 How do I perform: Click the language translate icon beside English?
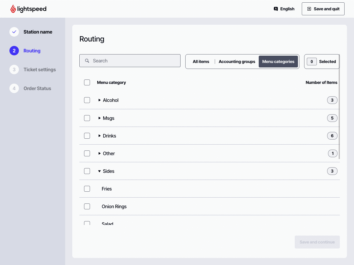[276, 9]
